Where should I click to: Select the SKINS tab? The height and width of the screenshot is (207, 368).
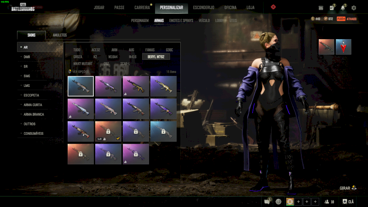point(31,35)
